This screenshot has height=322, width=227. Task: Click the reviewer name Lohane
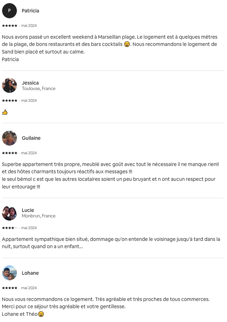[x=30, y=273]
